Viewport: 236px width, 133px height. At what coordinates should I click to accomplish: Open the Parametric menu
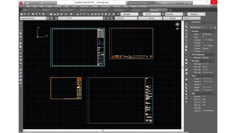point(105,7)
